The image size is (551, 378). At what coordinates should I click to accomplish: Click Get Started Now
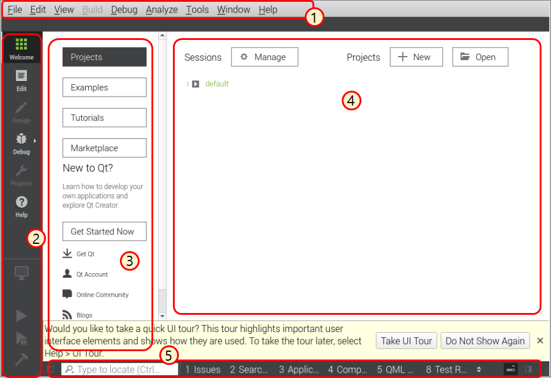[x=104, y=231]
